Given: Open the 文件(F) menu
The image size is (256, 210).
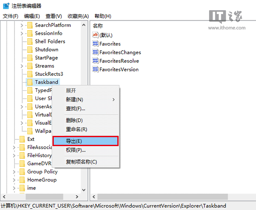Looking at the screenshot, I should click(x=11, y=16).
